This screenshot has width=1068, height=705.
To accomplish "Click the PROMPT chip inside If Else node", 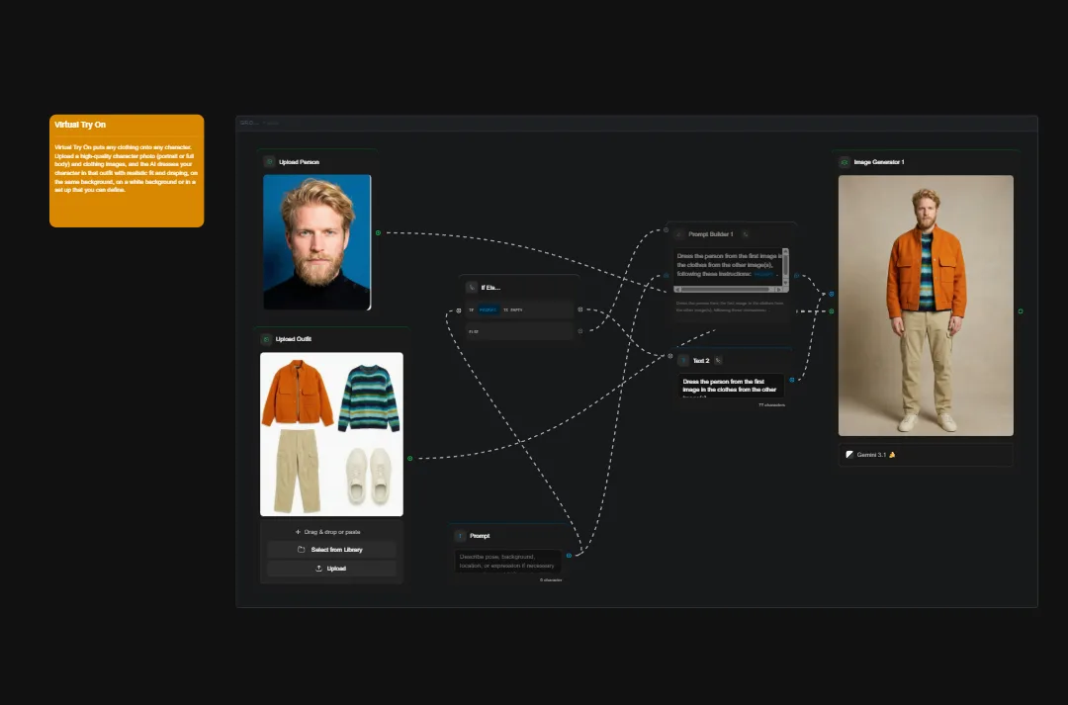I will pos(488,309).
